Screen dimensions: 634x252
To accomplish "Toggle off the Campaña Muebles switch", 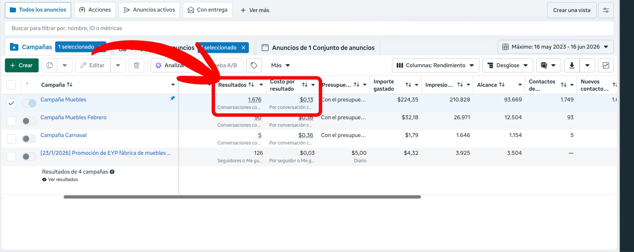I will click(29, 103).
